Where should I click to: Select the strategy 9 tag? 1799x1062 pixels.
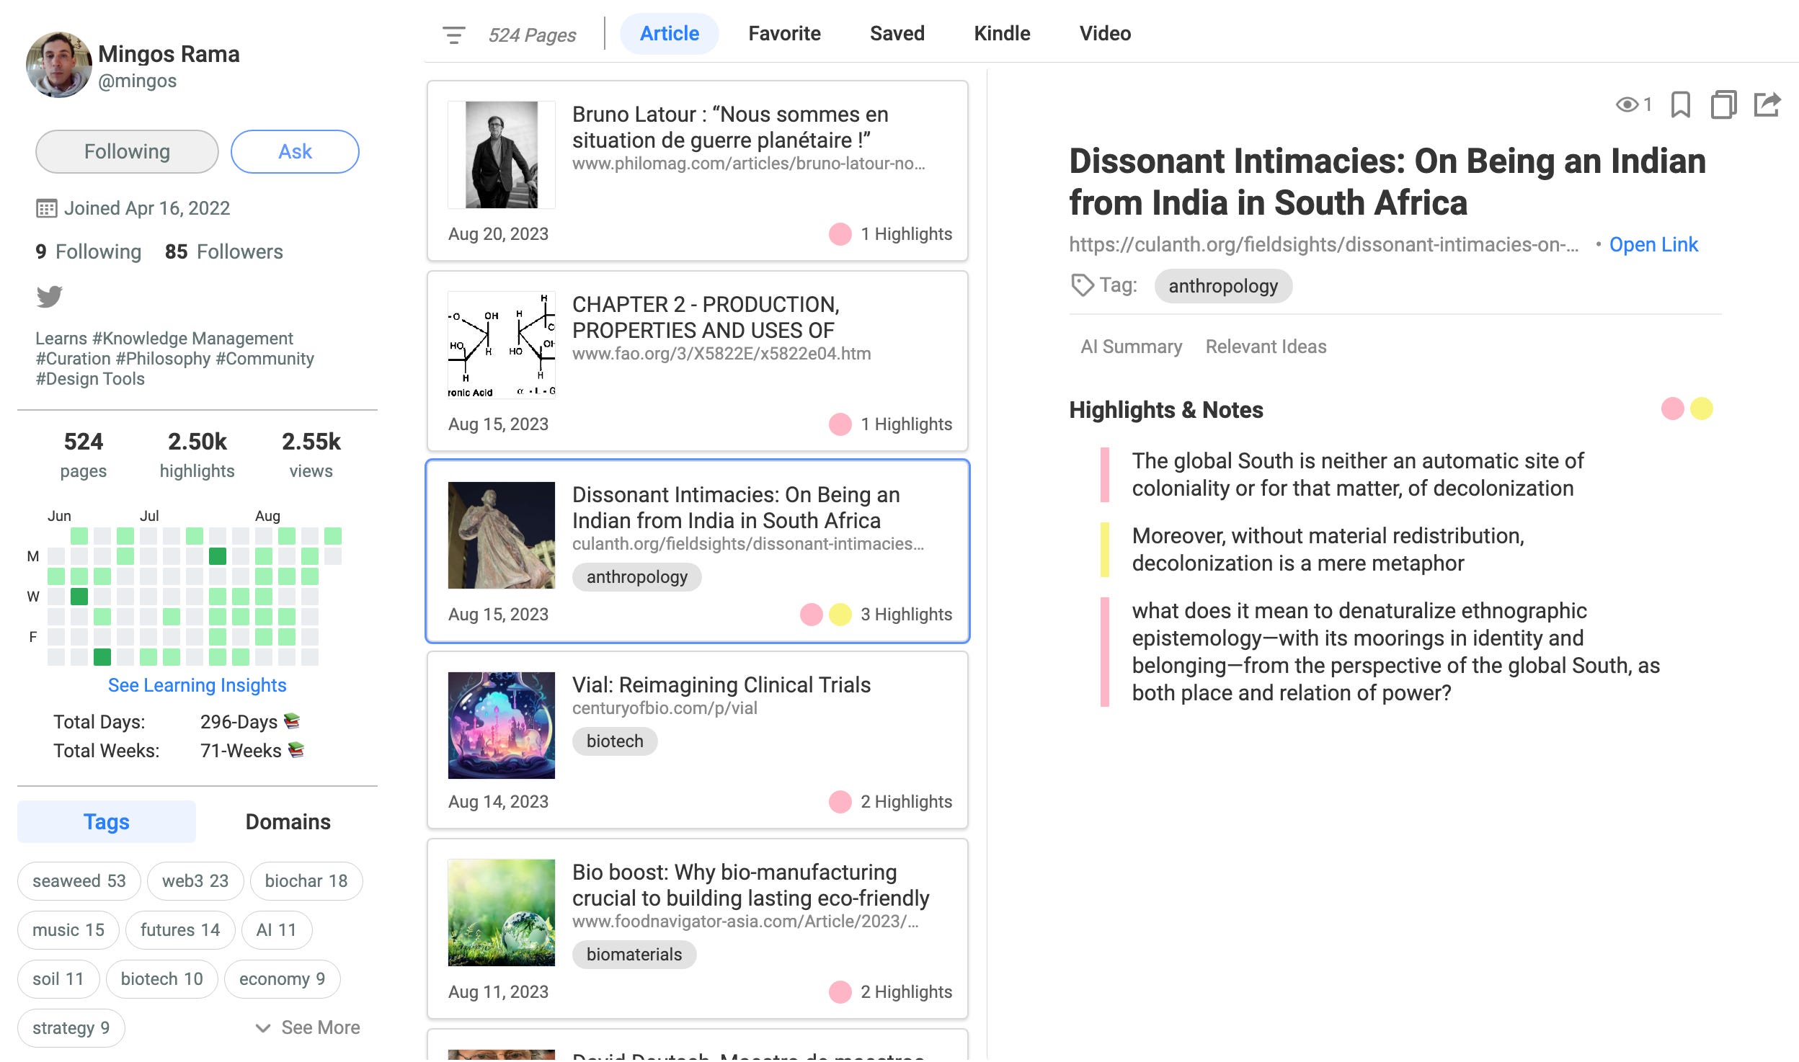[71, 1027]
